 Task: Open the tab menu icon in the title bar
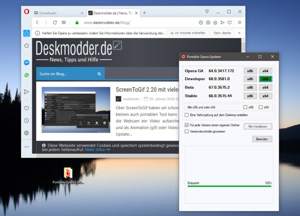pyautogui.click(x=207, y=11)
